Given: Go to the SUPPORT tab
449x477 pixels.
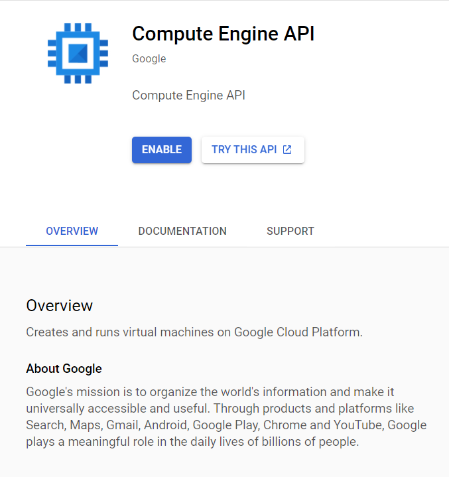Looking at the screenshot, I should click(290, 231).
